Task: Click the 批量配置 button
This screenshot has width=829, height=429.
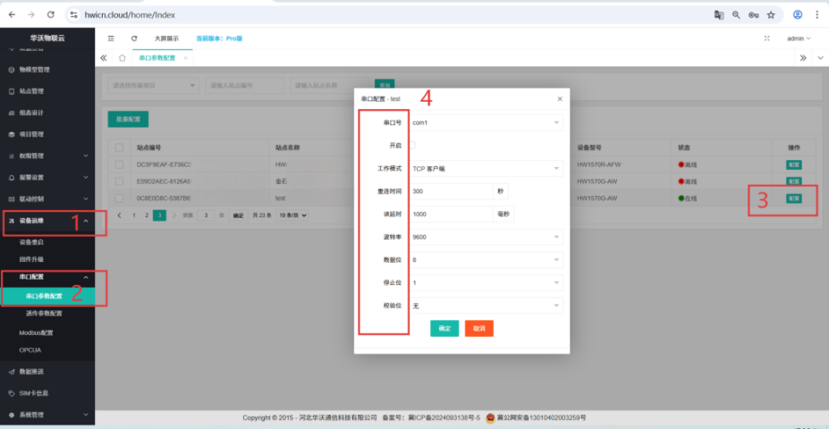Action: (128, 120)
